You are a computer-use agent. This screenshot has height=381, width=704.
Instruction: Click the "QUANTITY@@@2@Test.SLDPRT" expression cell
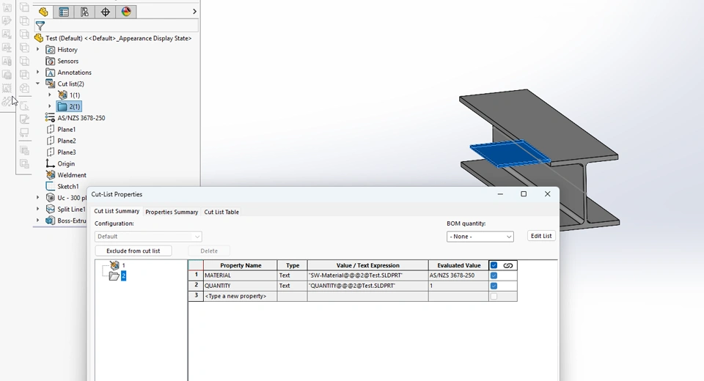click(x=367, y=286)
